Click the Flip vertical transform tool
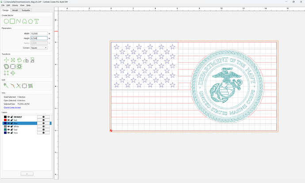This screenshot has height=183, width=305. (x=32, y=60)
